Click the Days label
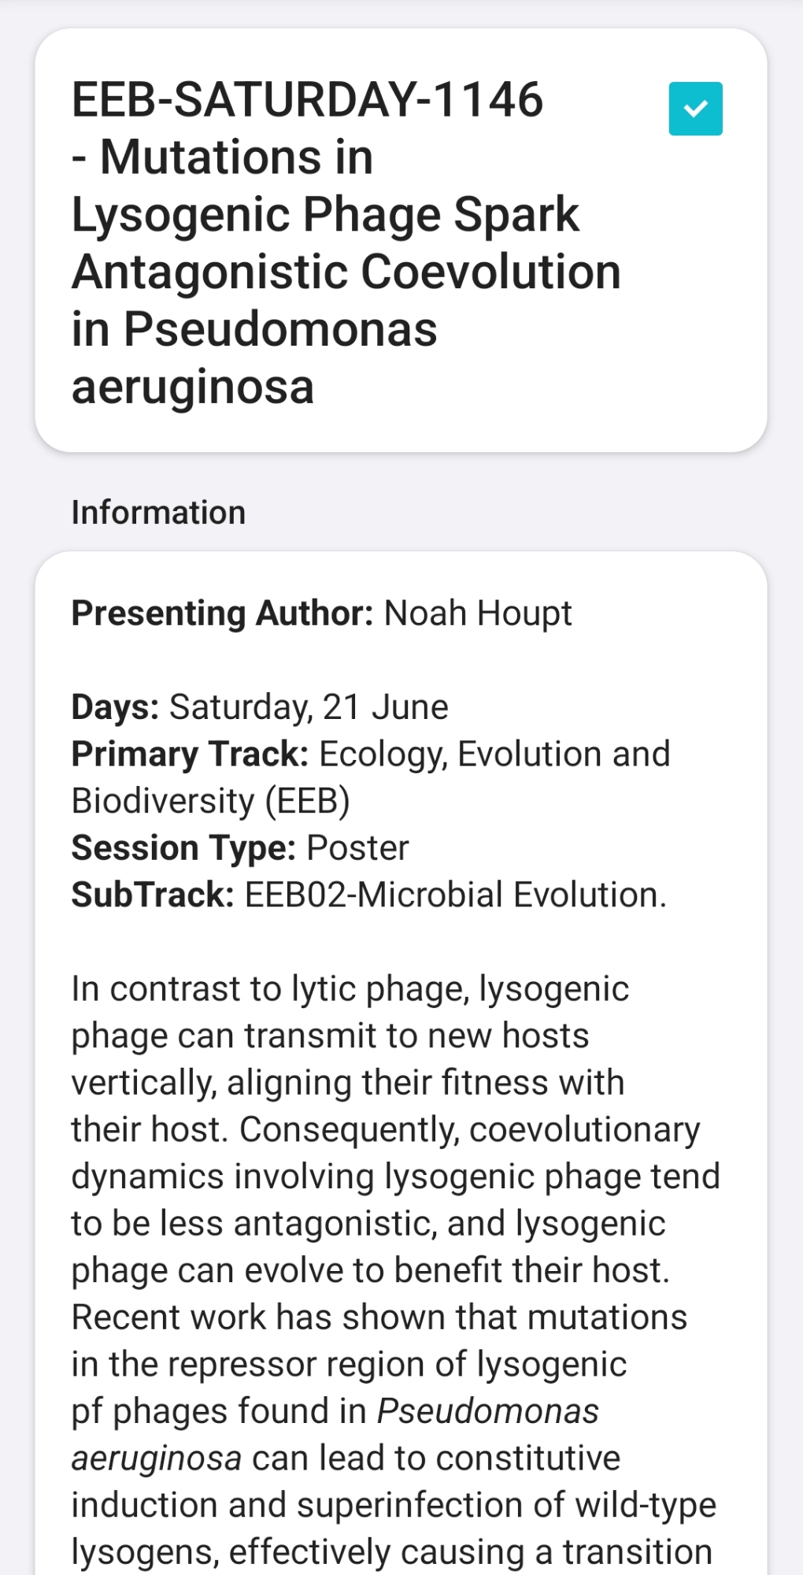 [115, 706]
